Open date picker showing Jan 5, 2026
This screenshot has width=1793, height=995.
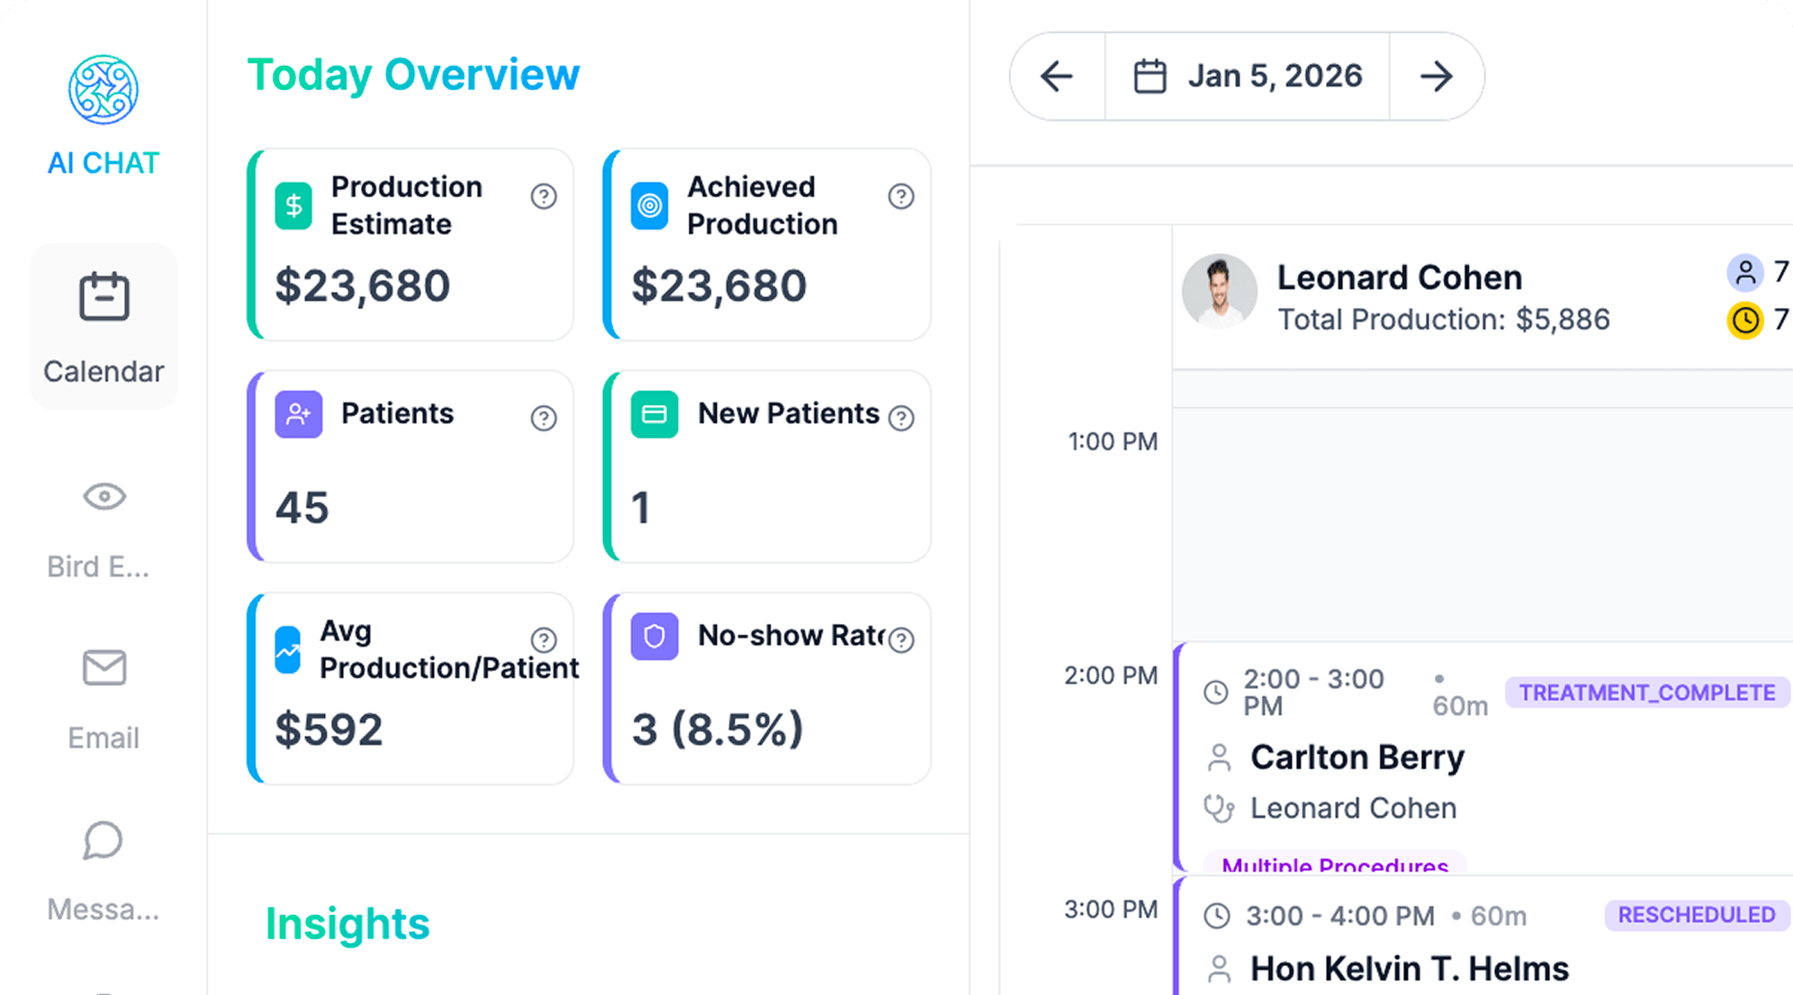click(1248, 77)
